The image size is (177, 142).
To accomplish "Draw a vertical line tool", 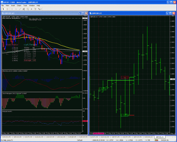I will (x=12, y=9).
